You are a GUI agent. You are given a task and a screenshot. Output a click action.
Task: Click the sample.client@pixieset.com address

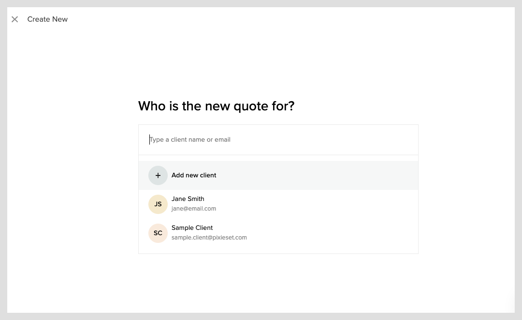(209, 237)
